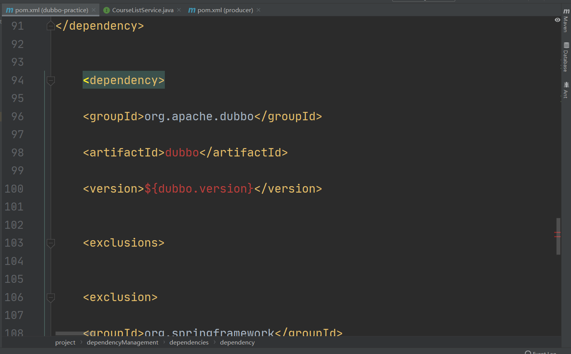Open the pom.xml (producer) tab
The width and height of the screenshot is (571, 354).
tap(225, 10)
